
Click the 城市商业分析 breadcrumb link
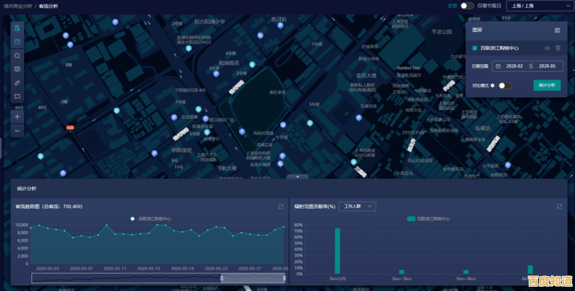(x=18, y=6)
